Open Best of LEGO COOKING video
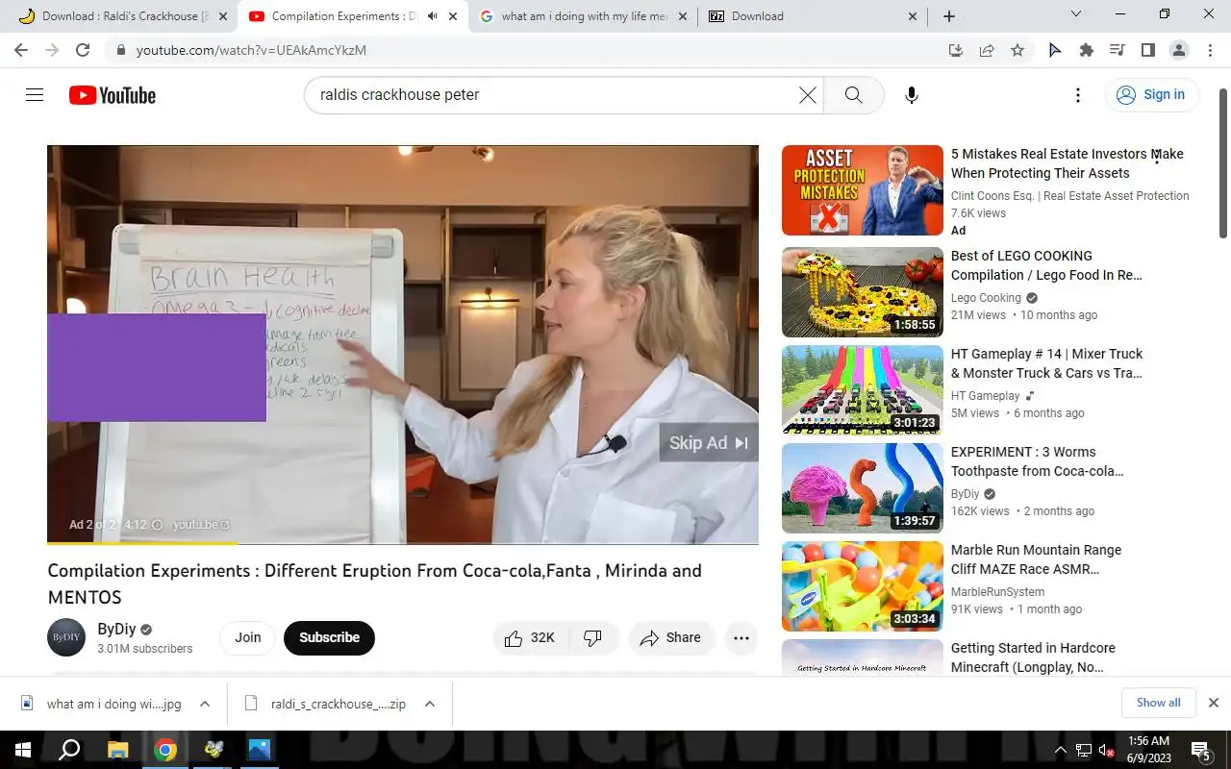Screen dimensions: 1231x769 (862, 292)
